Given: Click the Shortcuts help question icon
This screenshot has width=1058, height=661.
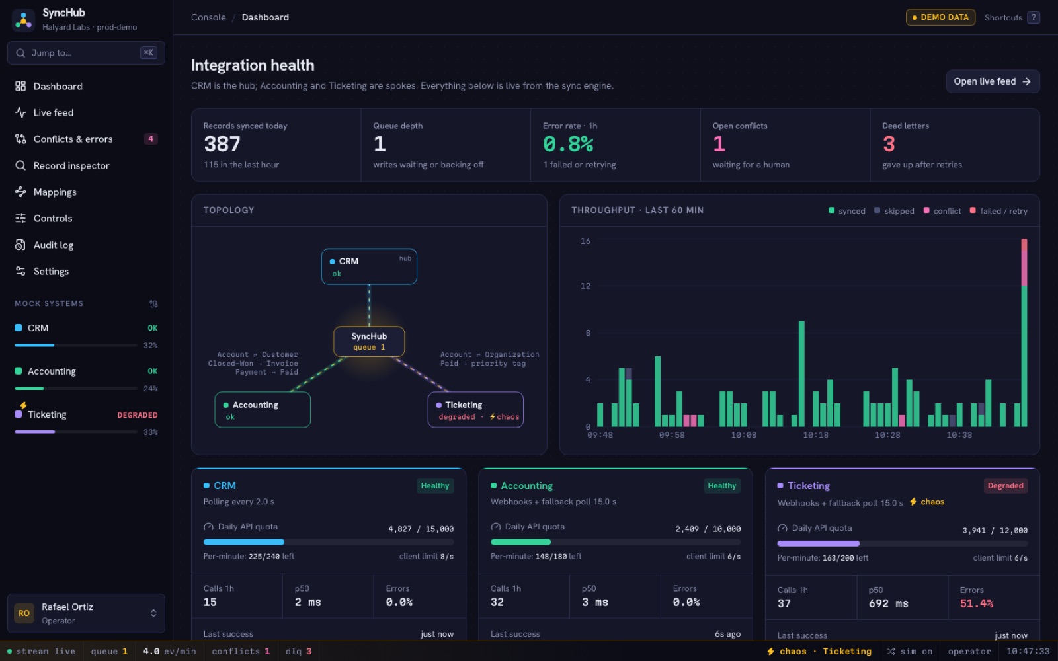Looking at the screenshot, I should click(1034, 18).
